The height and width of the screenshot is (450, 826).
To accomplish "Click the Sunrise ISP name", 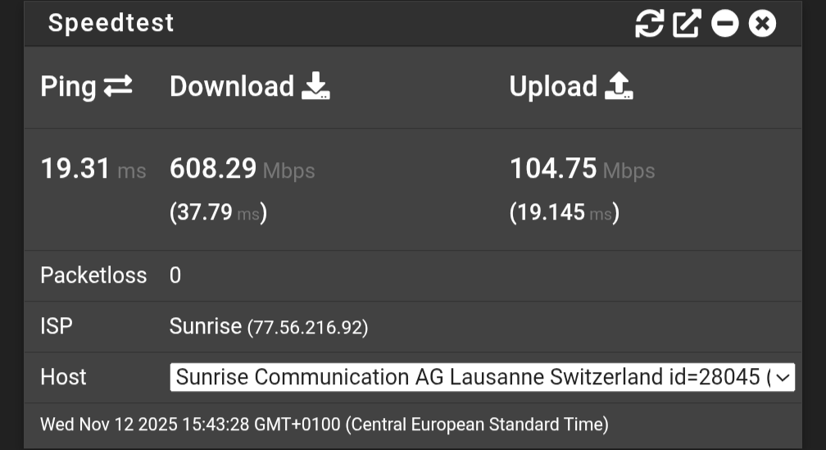I will [x=205, y=326].
